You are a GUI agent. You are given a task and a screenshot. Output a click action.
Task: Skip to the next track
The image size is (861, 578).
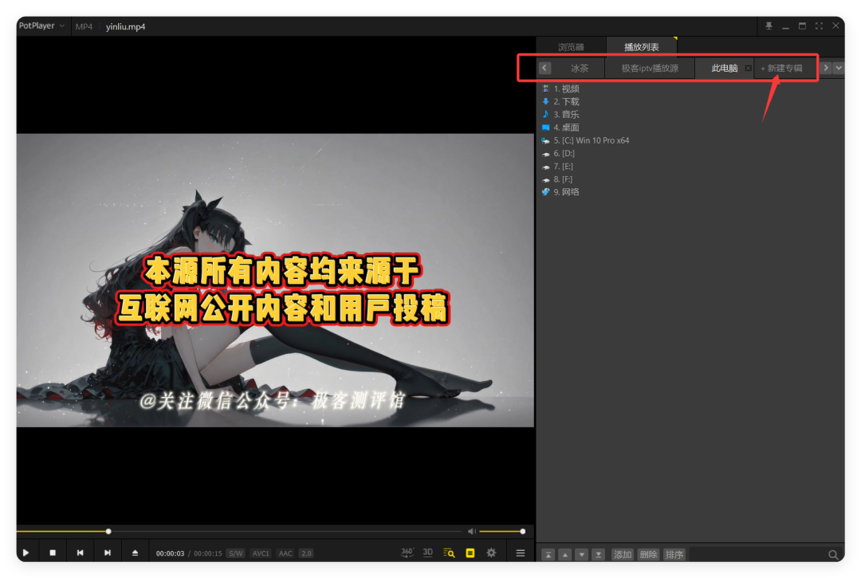tap(108, 552)
